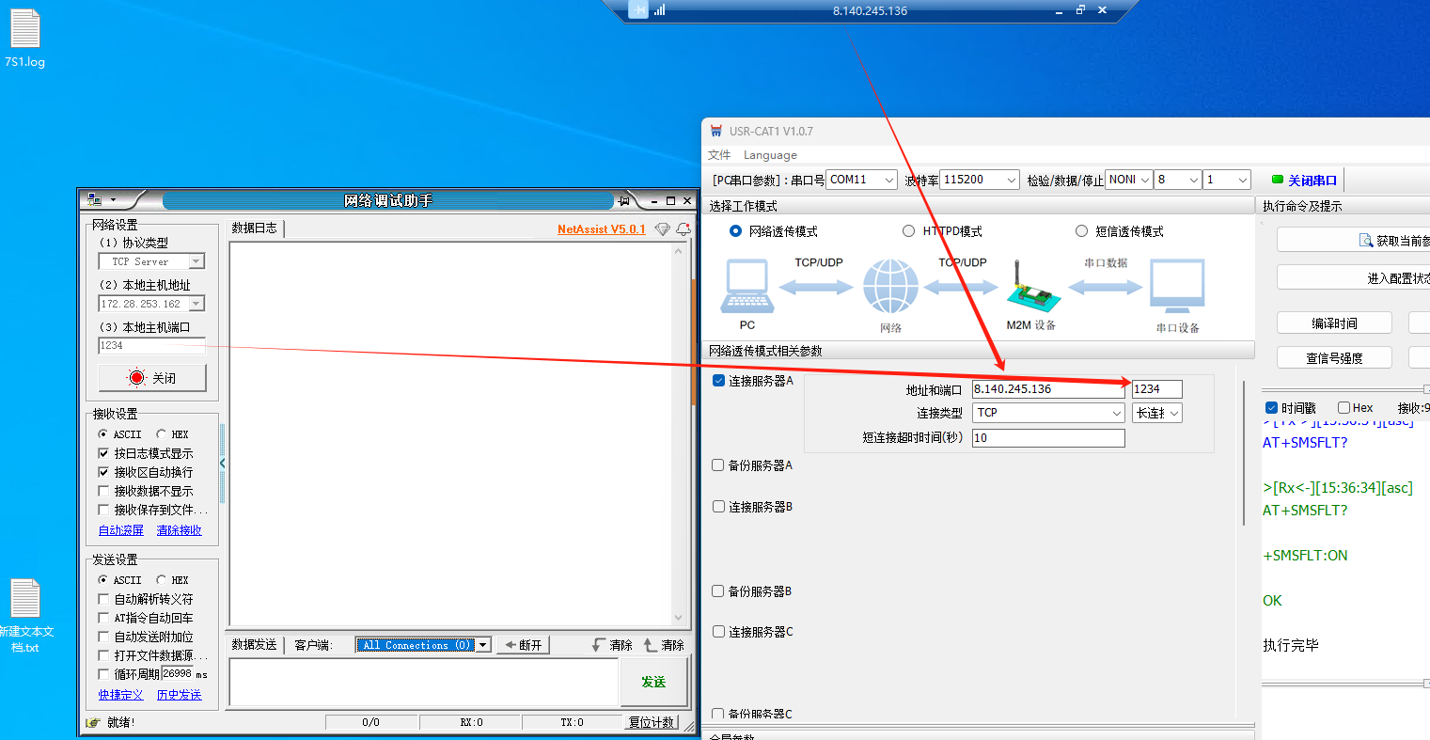Enable 循环周期 checkbox
Viewport: 1430px width, 740px height.
tap(104, 674)
